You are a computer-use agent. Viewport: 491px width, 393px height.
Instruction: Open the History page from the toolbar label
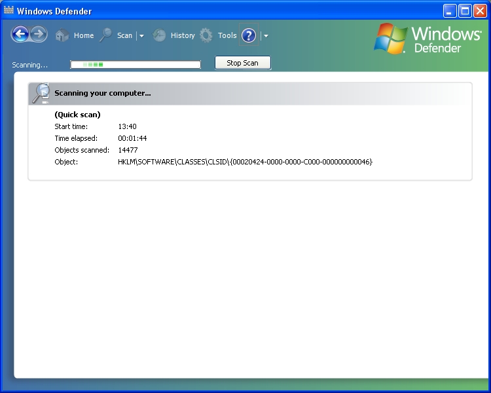point(183,35)
